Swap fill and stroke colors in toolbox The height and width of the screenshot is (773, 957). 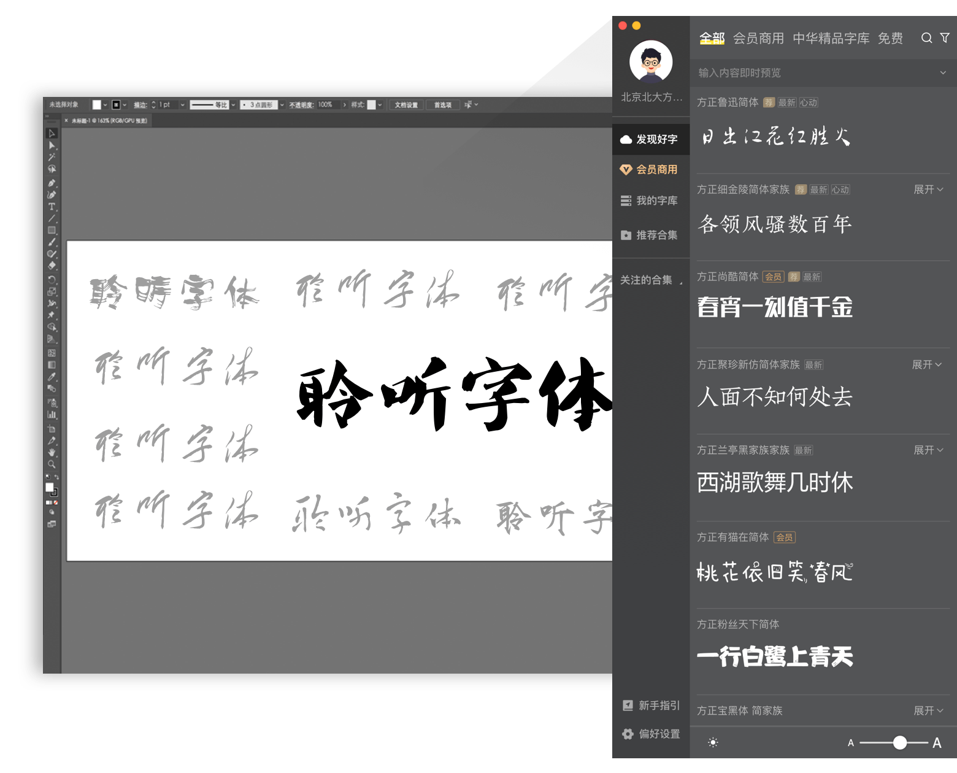[56, 477]
